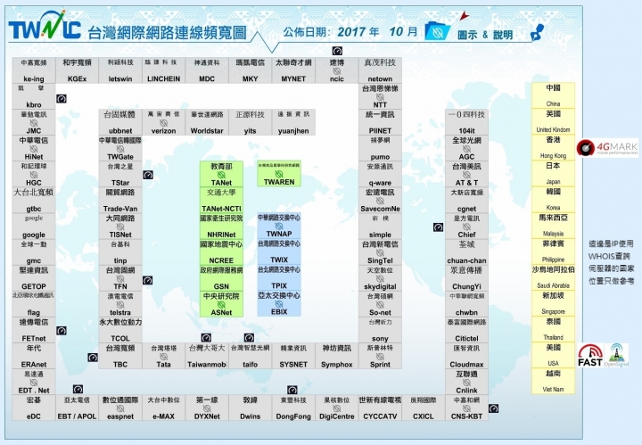This screenshot has width=642, height=445.
Task: Select the NTT cell
Action: coord(380,96)
